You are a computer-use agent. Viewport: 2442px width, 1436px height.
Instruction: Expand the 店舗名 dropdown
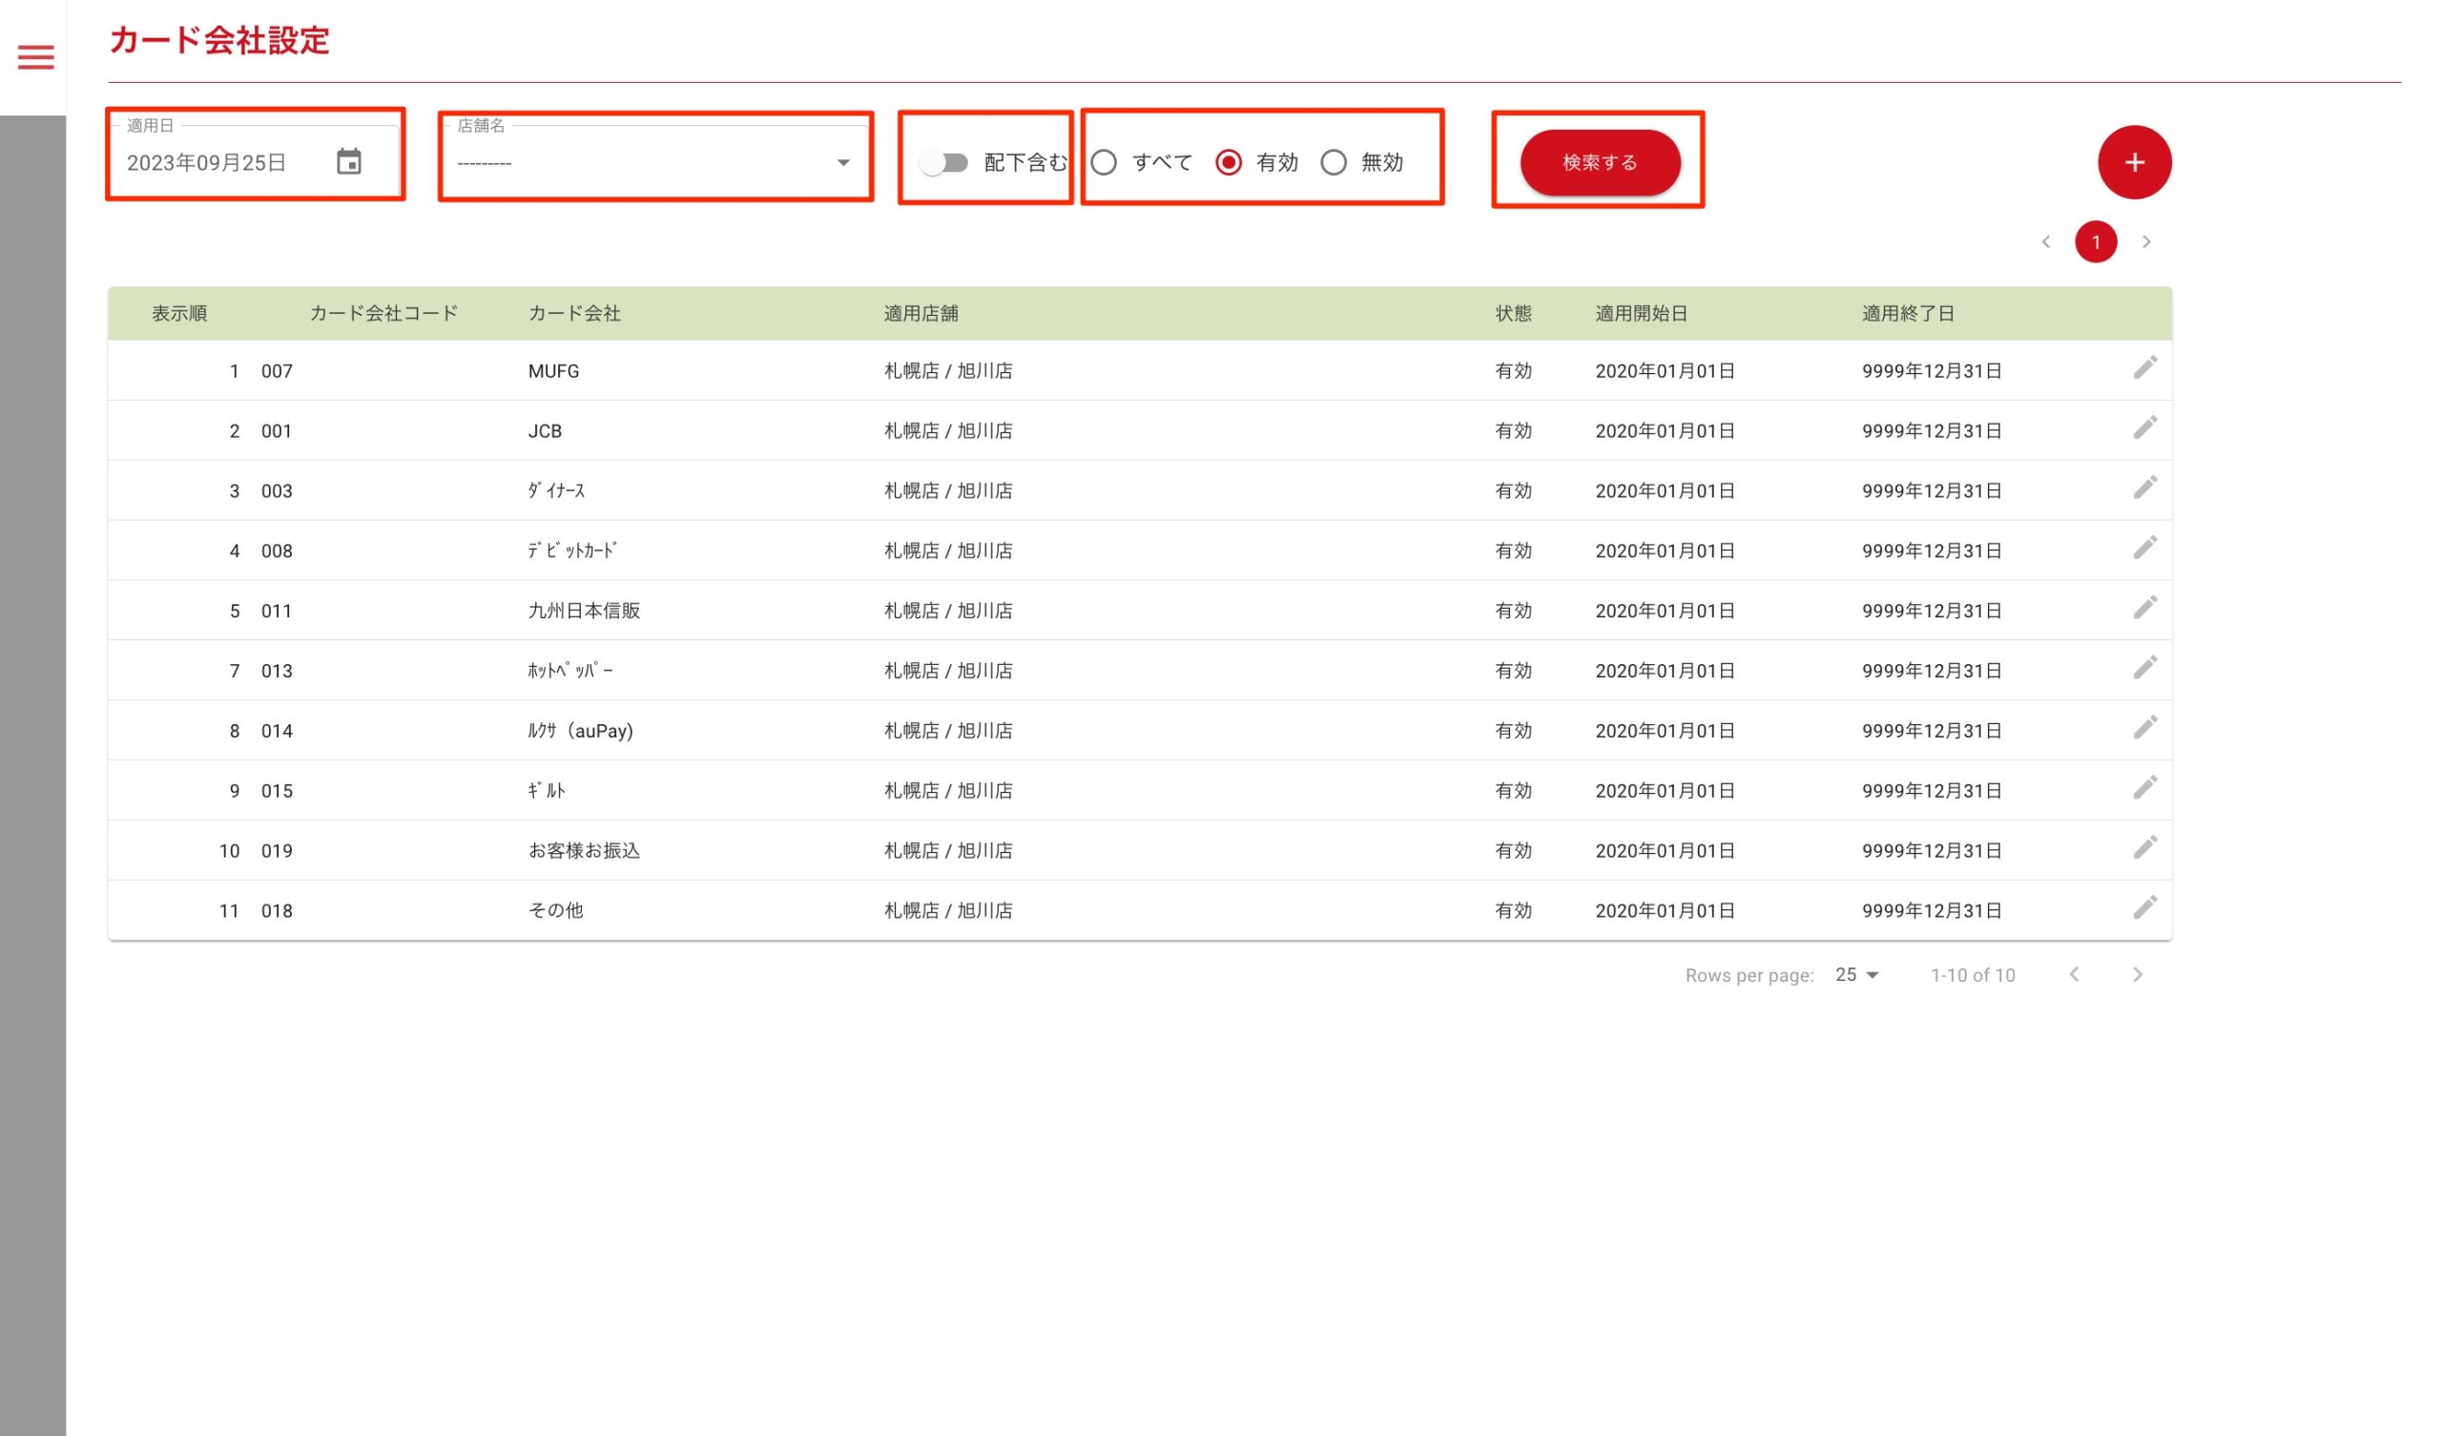(655, 163)
